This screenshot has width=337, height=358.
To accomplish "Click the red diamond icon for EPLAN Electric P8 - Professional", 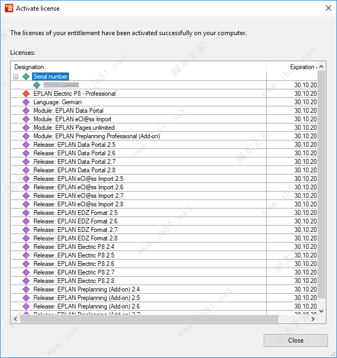I will (26, 94).
